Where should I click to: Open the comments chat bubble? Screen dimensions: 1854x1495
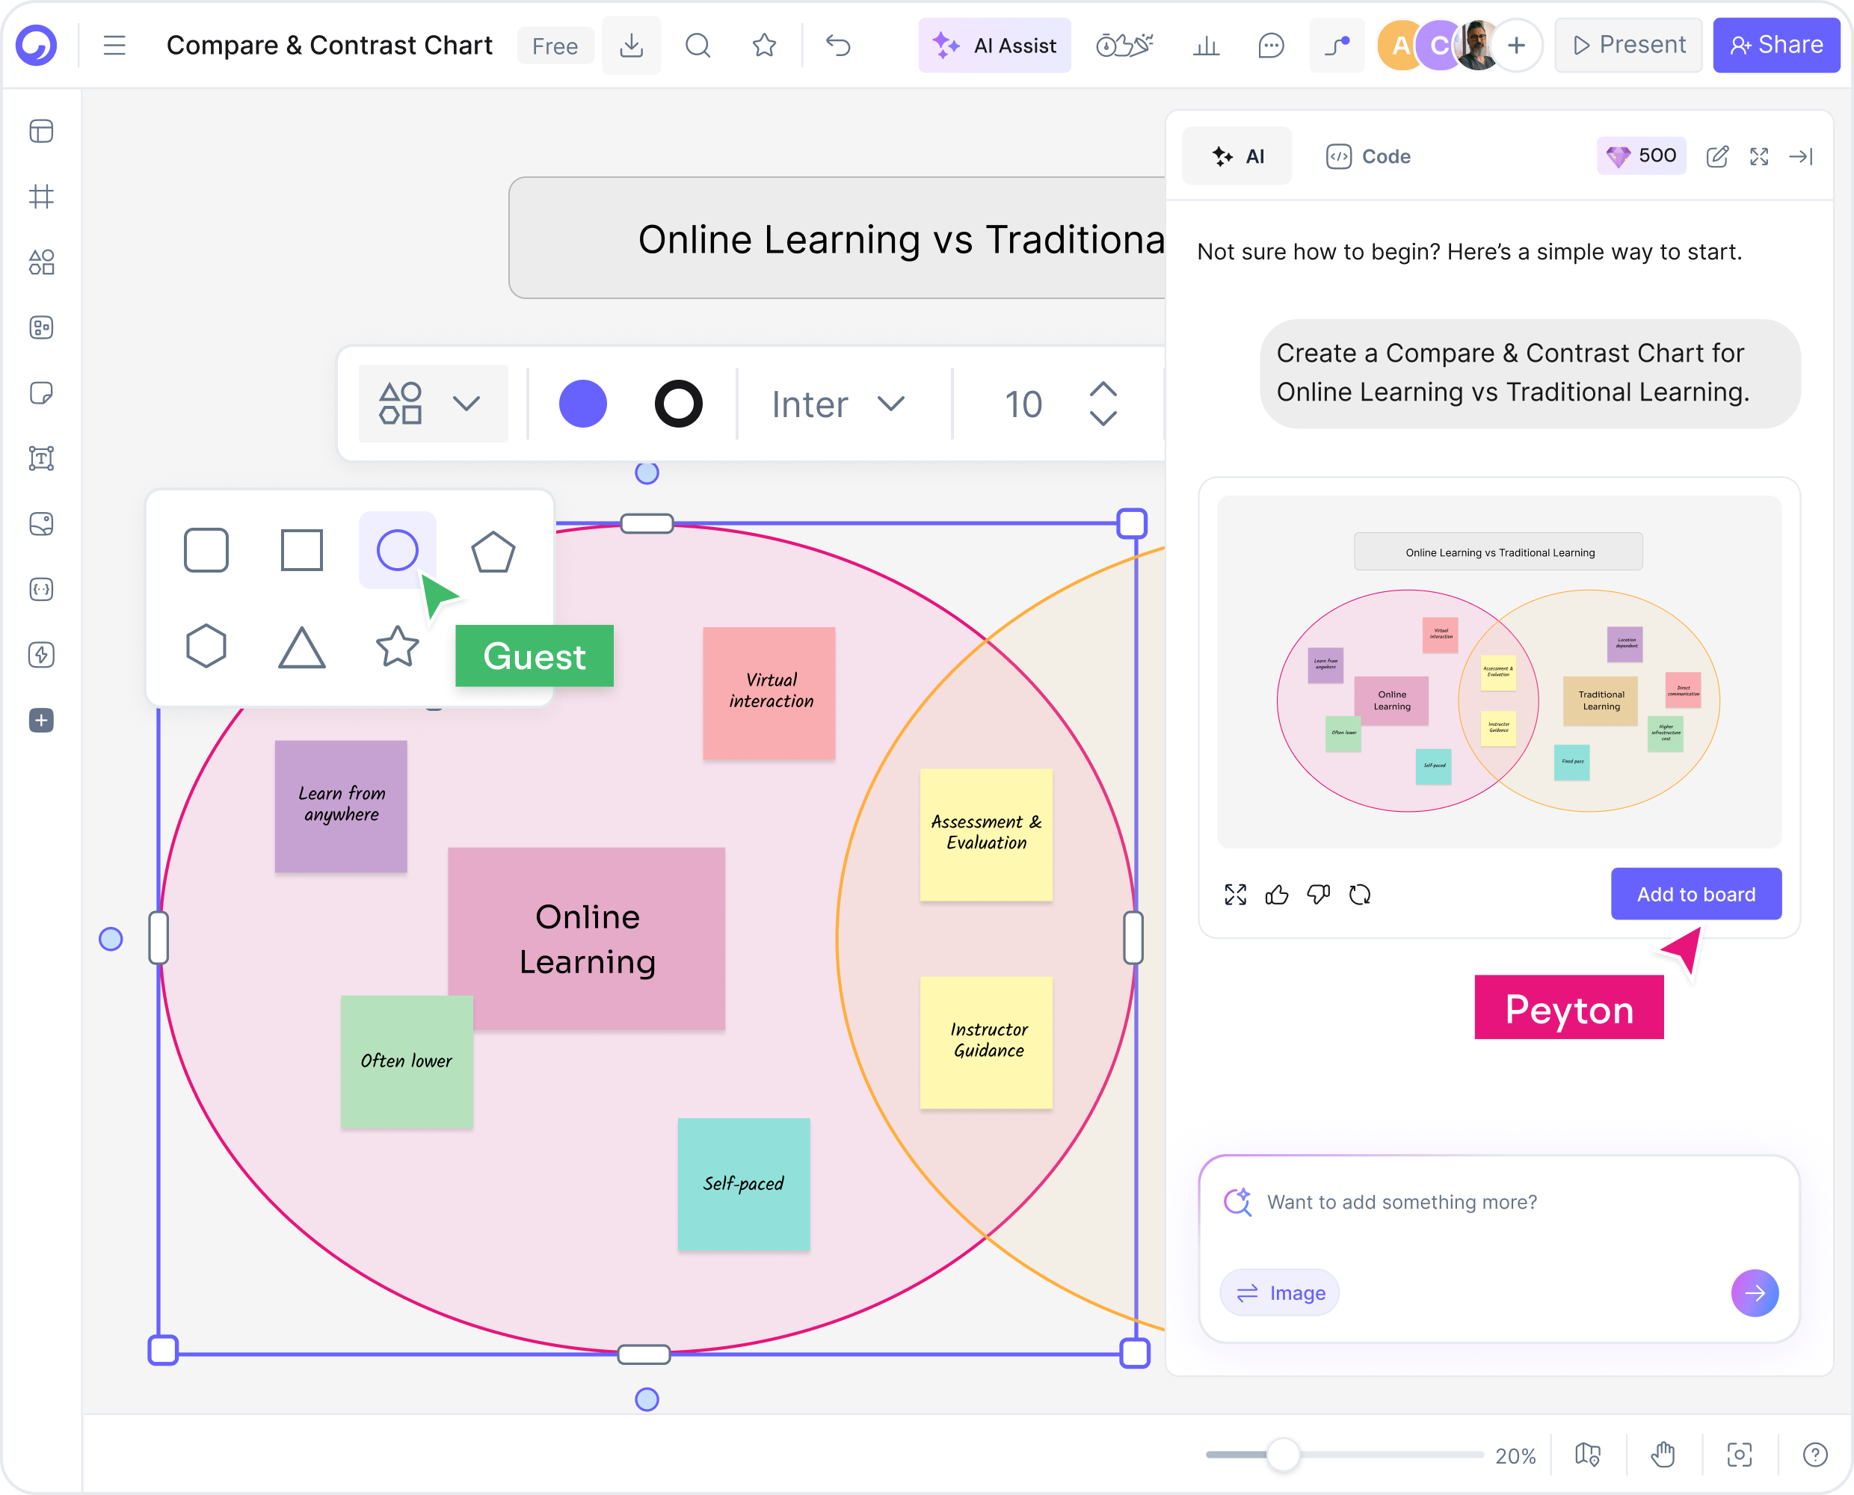click(1271, 46)
